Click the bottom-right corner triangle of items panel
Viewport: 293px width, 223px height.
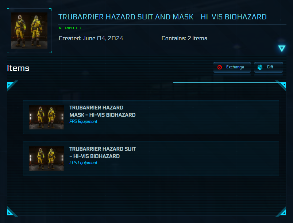(282, 212)
